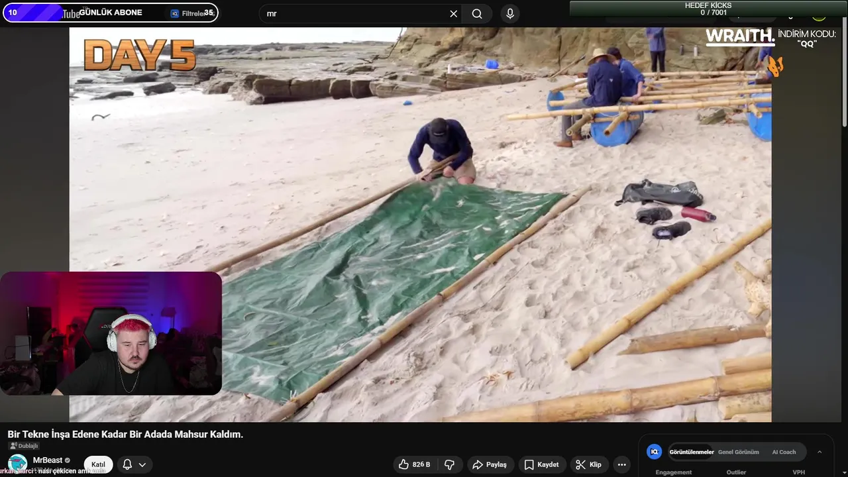Click the Katıl join button
Screen dimensions: 848x477
click(98, 464)
